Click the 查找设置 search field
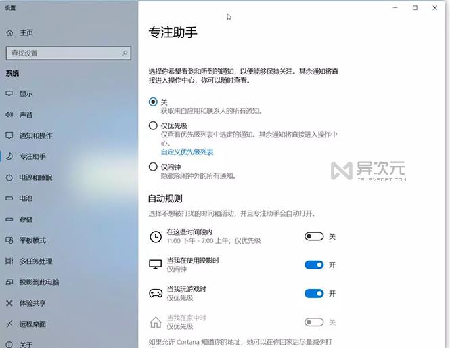This screenshot has height=348, width=450. (68, 53)
